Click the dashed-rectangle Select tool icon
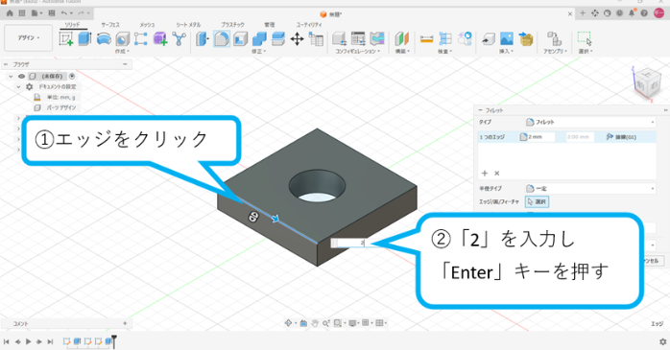This screenshot has height=350, width=670. (x=585, y=38)
